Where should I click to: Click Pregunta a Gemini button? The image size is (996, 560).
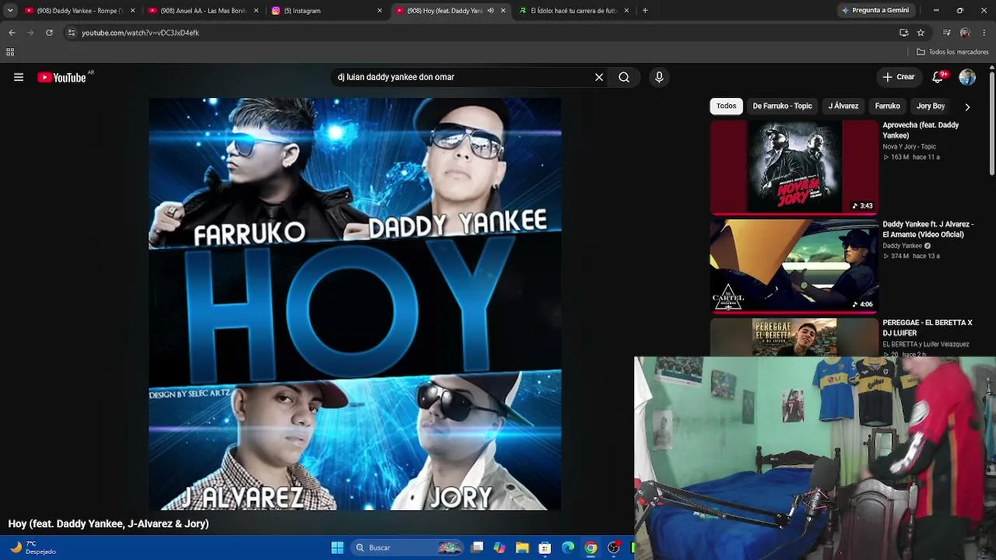875,11
